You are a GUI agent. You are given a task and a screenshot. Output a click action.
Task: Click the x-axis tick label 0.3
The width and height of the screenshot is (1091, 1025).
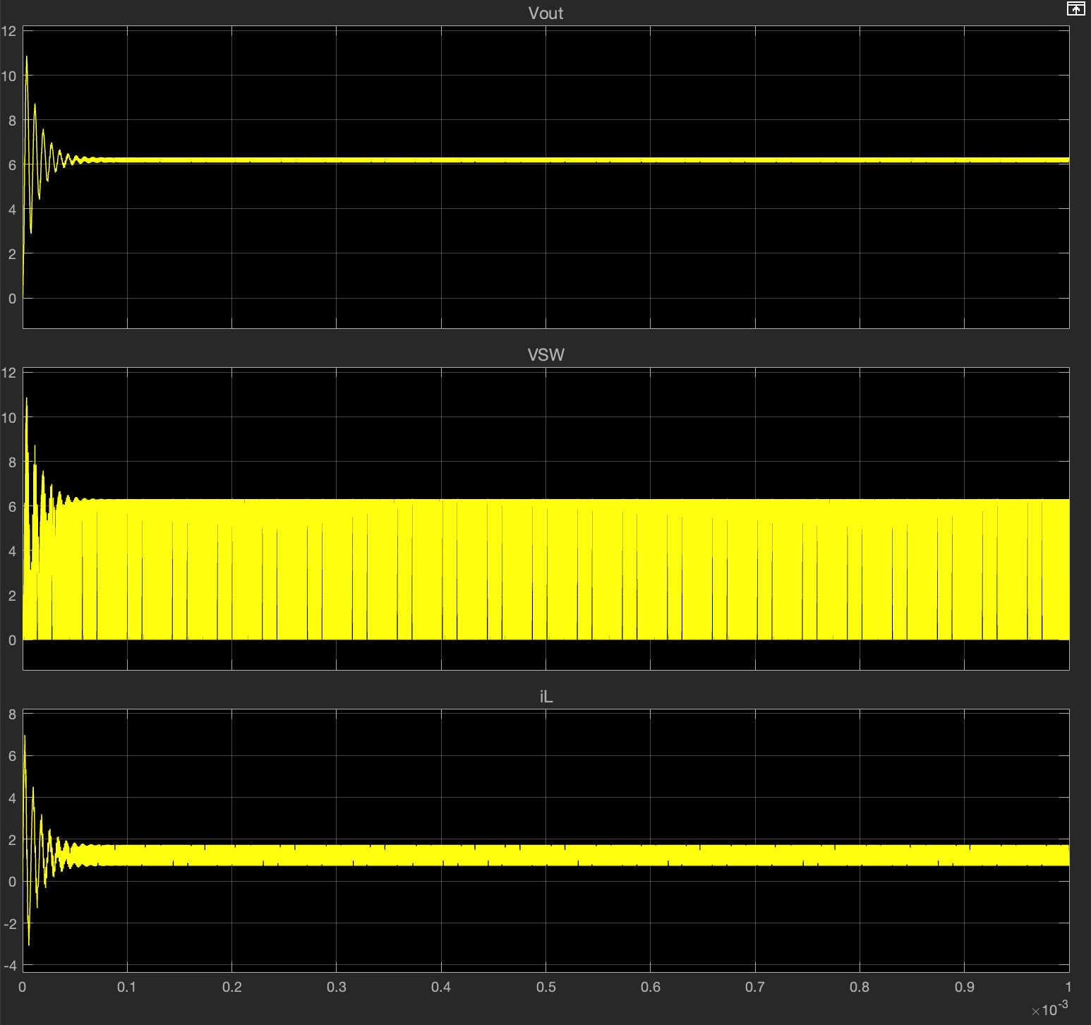(x=337, y=987)
